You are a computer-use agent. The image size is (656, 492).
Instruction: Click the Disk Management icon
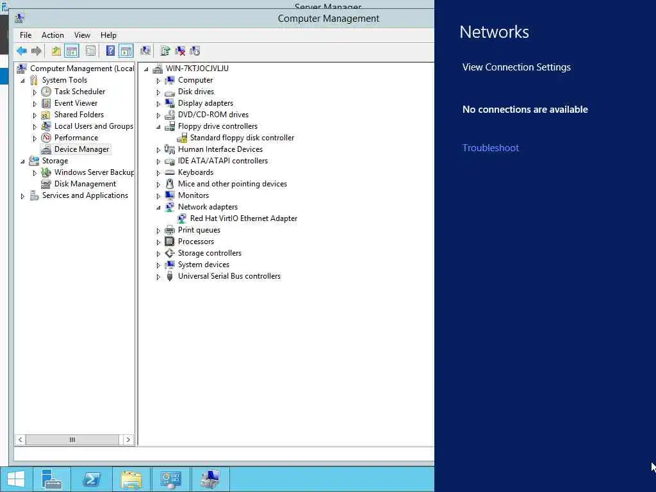(x=46, y=184)
